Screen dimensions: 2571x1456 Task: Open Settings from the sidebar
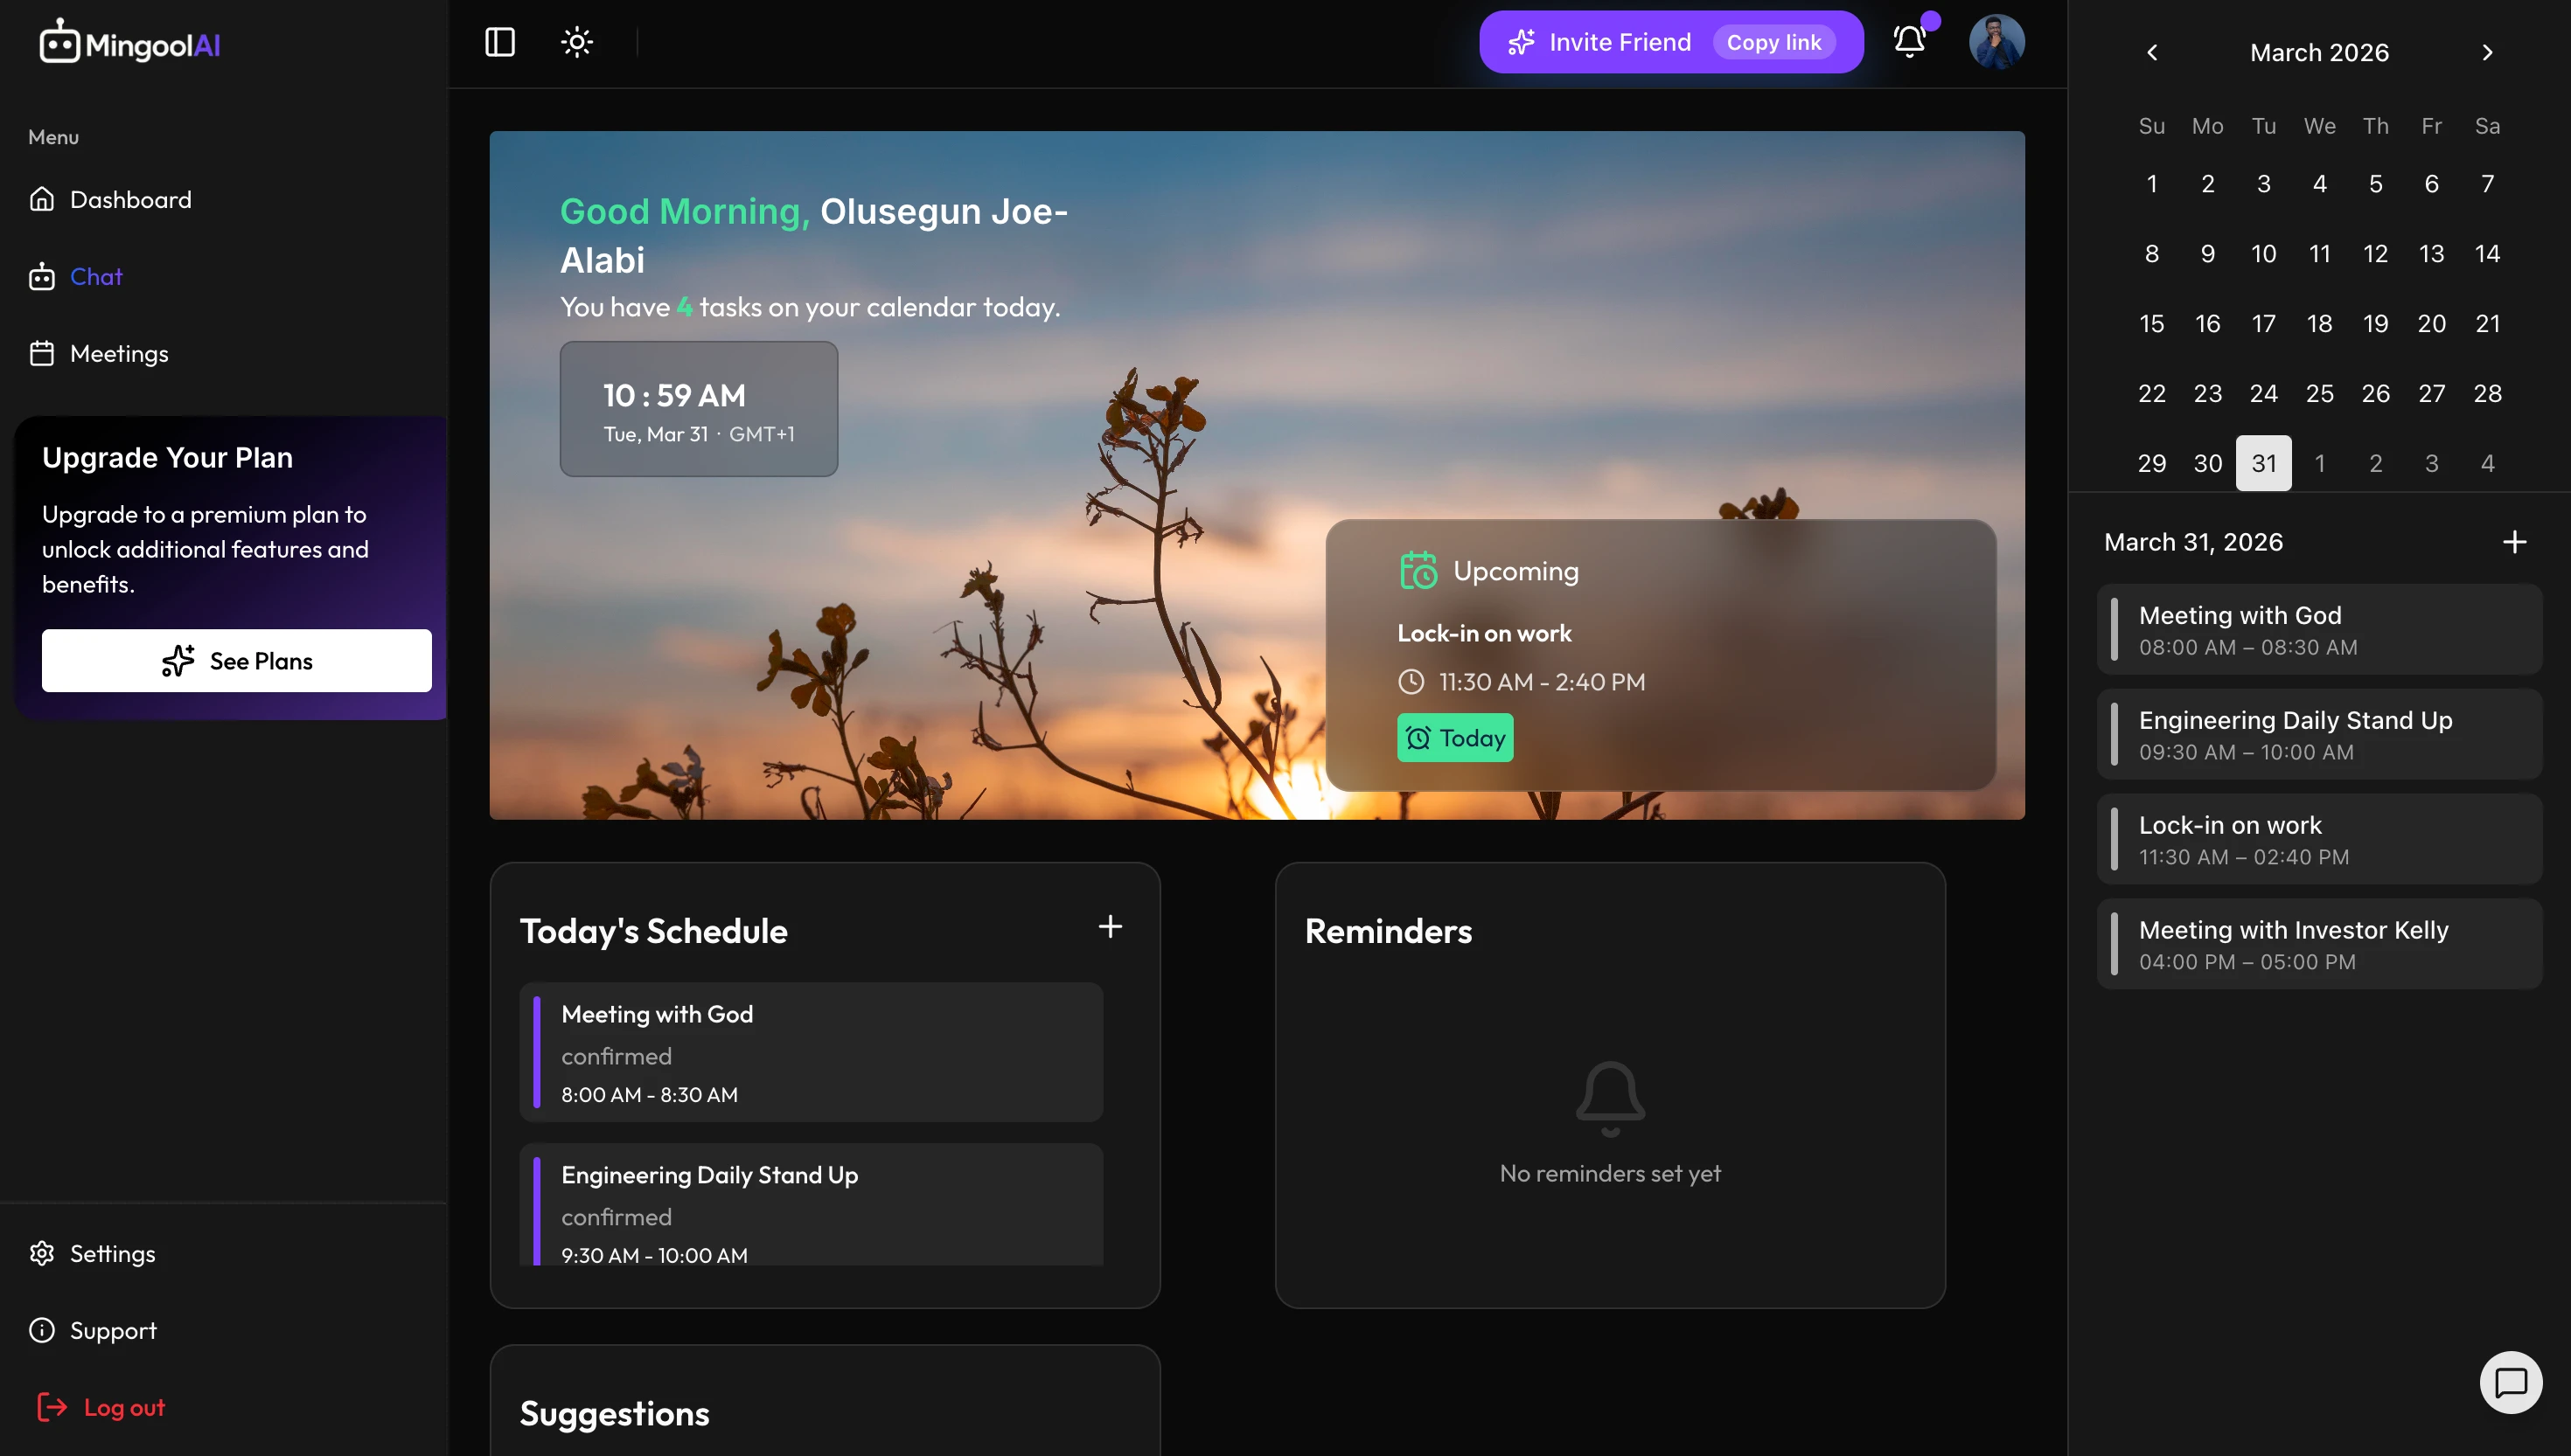pyautogui.click(x=112, y=1254)
